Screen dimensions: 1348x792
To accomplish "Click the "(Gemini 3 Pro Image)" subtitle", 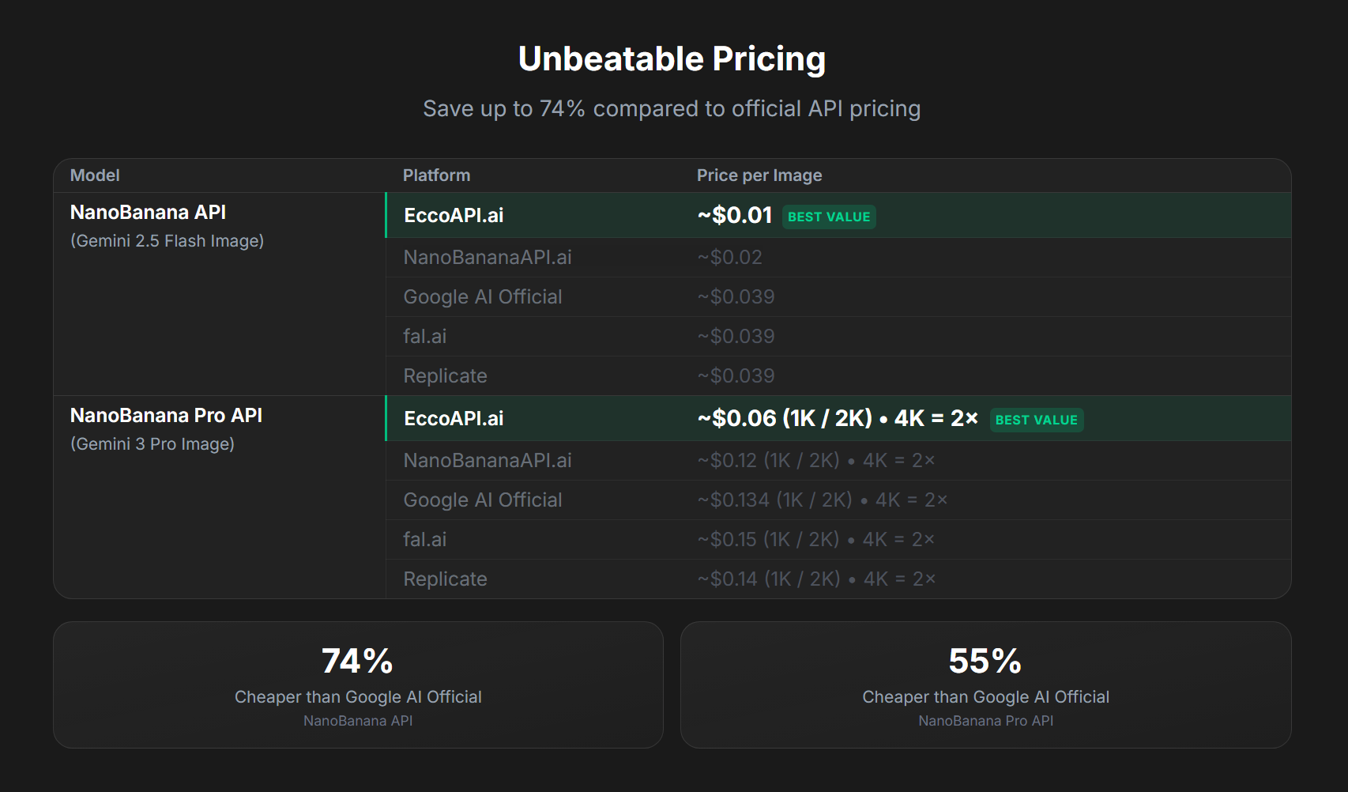I will [152, 444].
